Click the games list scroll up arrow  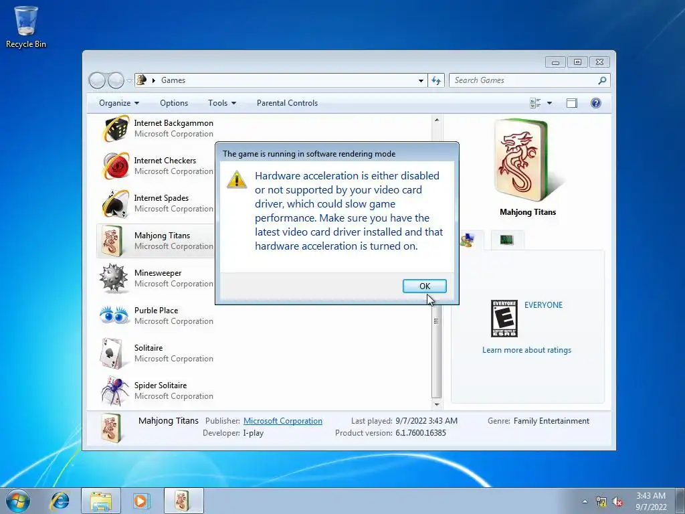coord(436,120)
